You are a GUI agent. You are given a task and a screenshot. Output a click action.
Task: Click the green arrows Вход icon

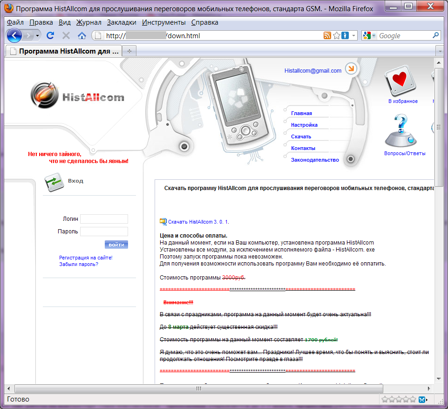[x=54, y=182]
